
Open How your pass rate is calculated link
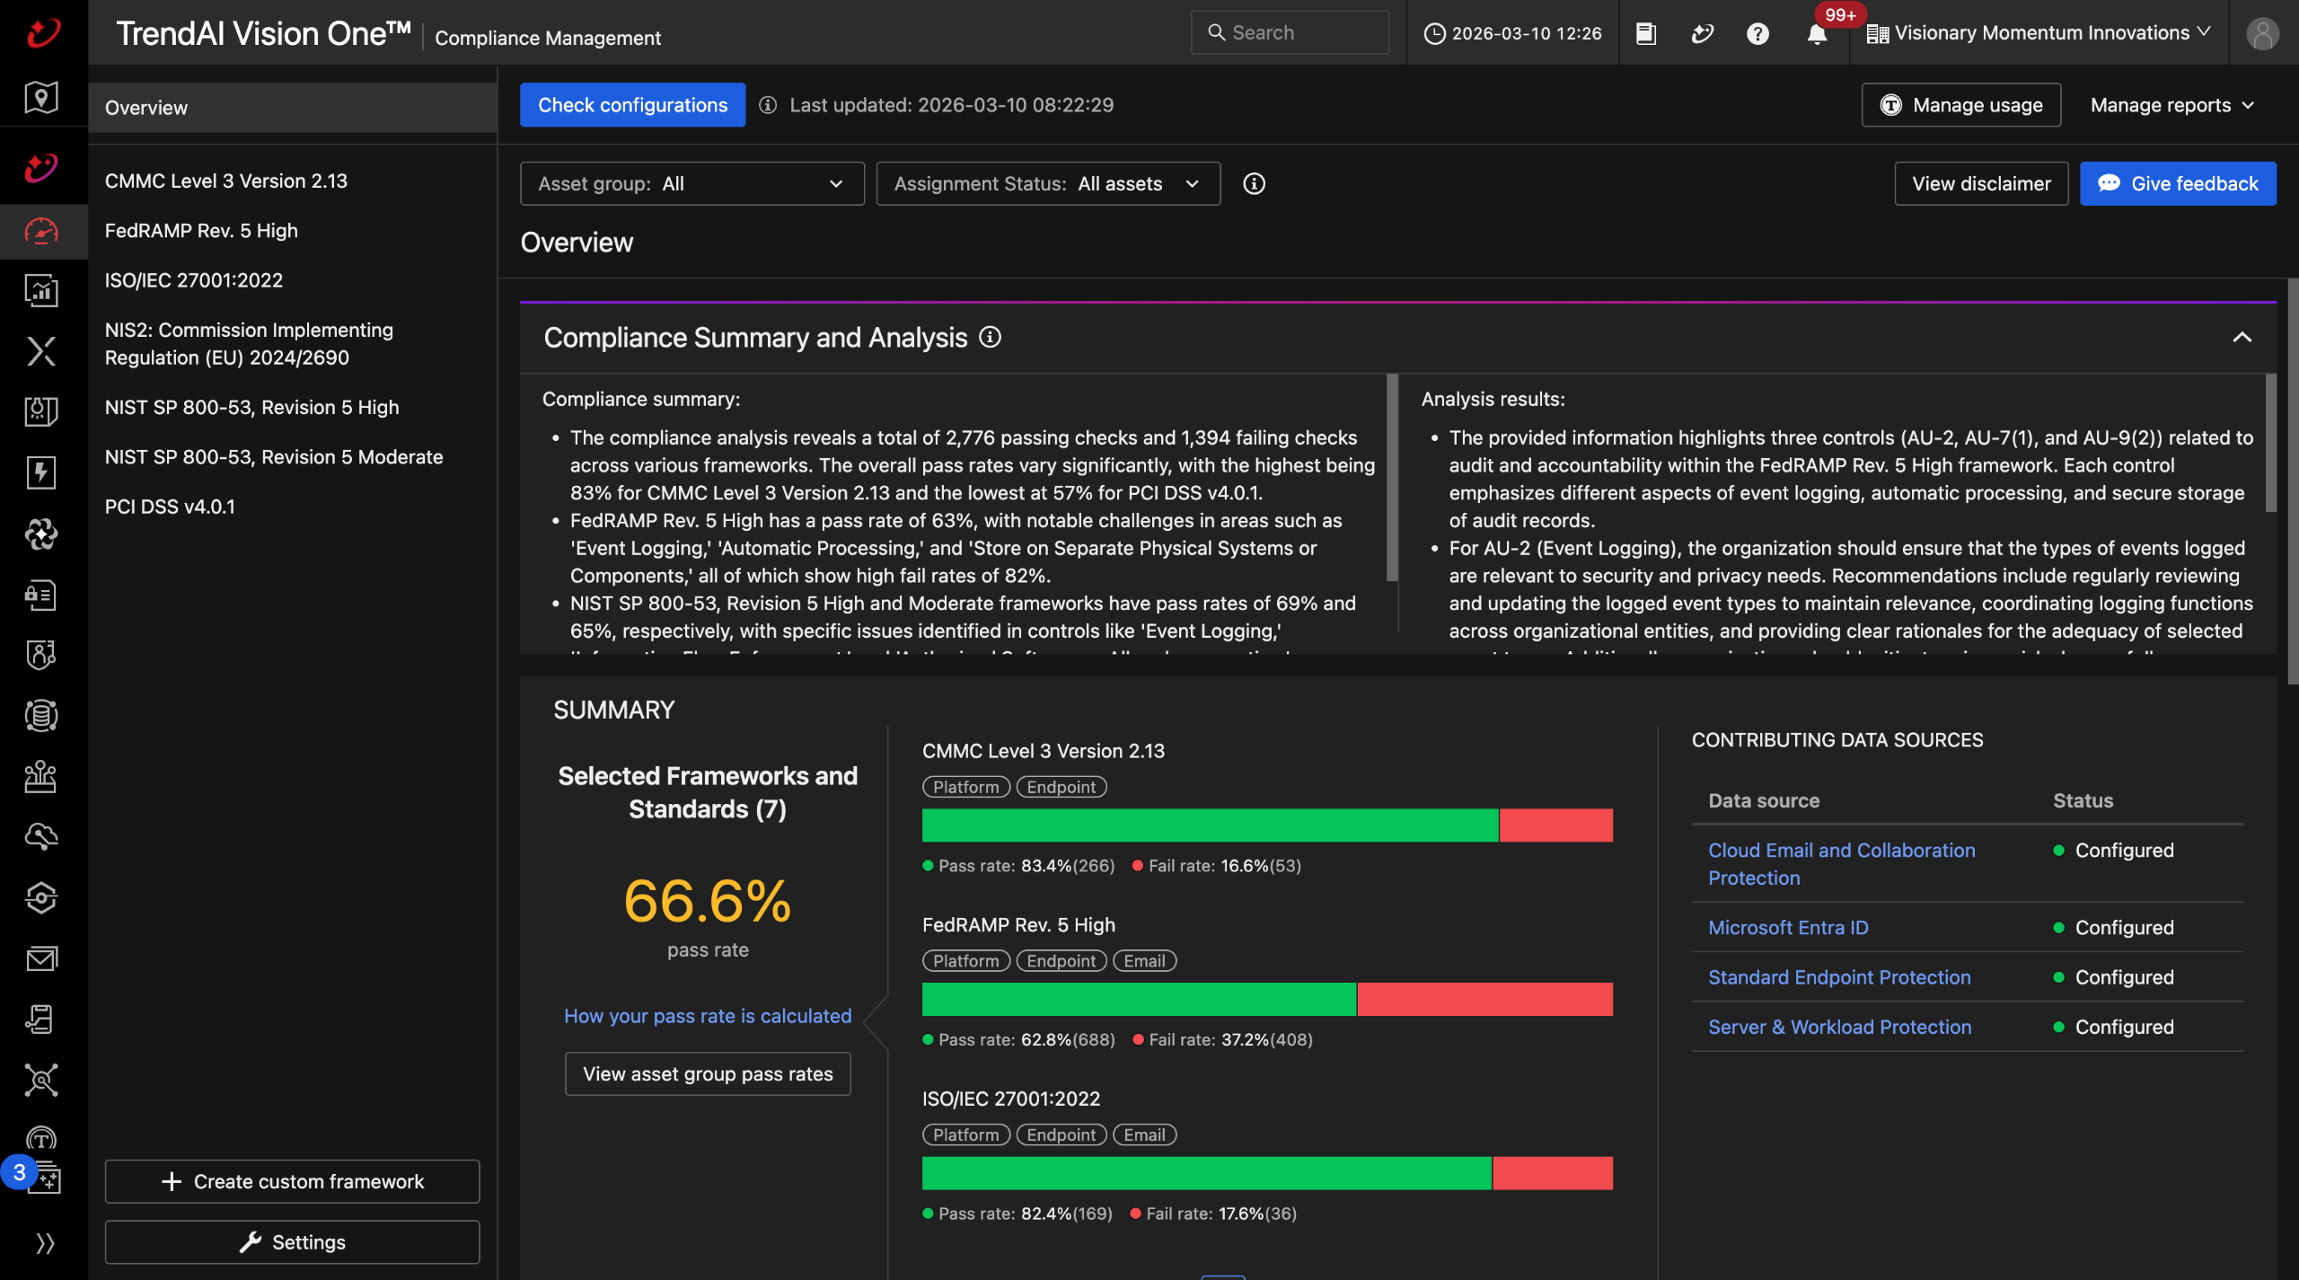(x=707, y=1016)
